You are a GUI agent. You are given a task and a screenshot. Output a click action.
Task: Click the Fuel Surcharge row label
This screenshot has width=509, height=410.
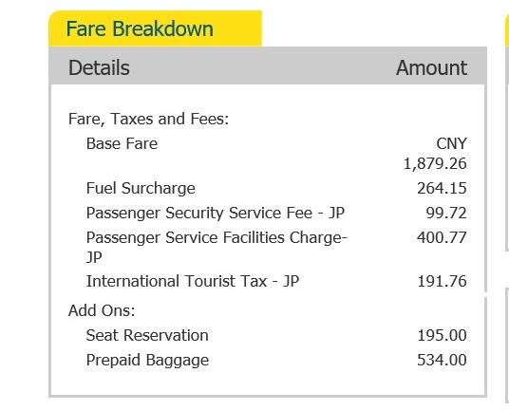(141, 189)
